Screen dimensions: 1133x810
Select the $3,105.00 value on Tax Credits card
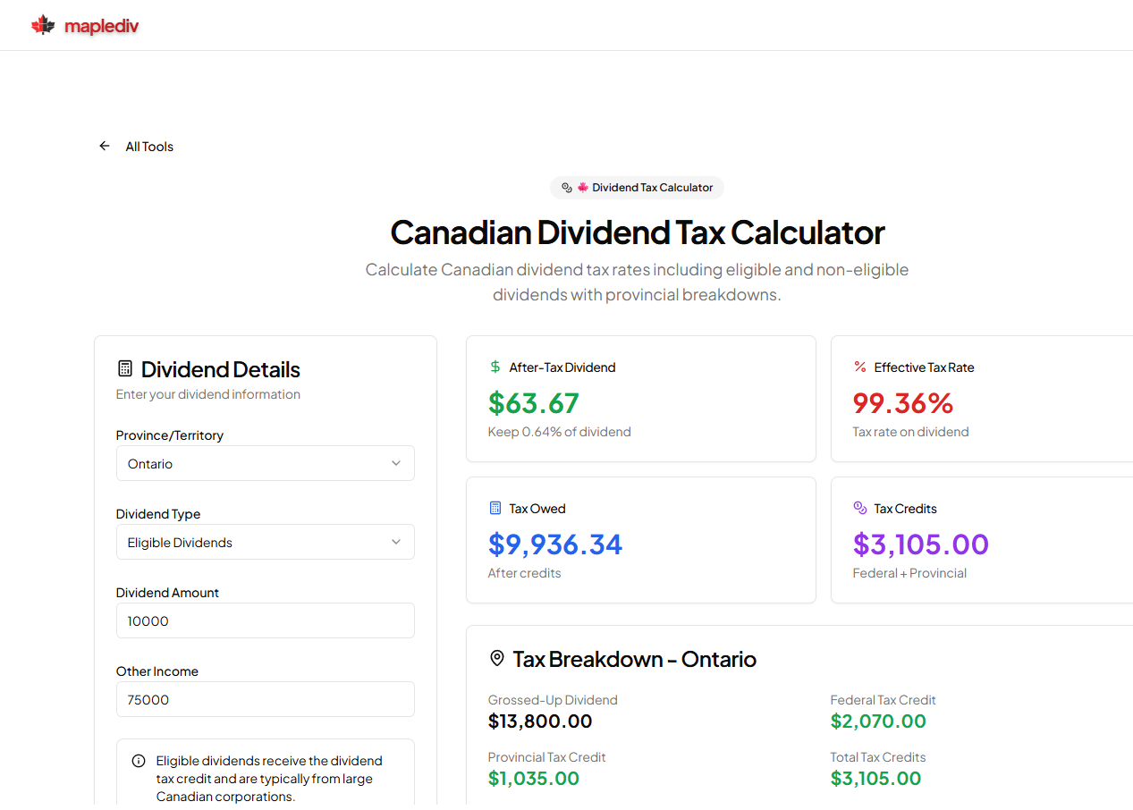[921, 544]
